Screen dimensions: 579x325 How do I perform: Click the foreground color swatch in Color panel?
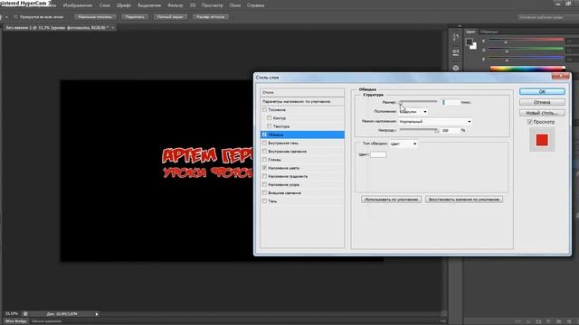[x=469, y=42]
